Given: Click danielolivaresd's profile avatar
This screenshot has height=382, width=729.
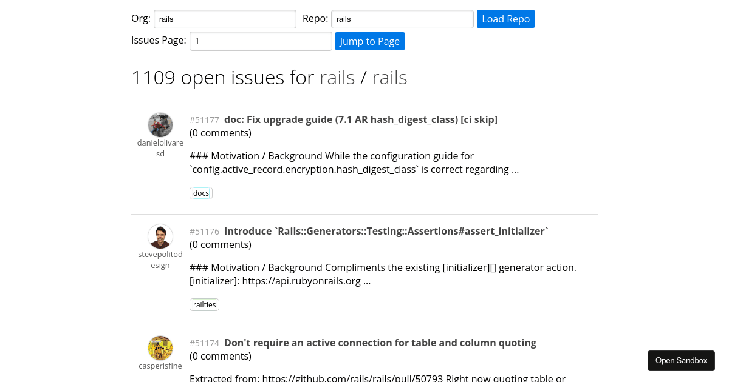Looking at the screenshot, I should (160, 124).
